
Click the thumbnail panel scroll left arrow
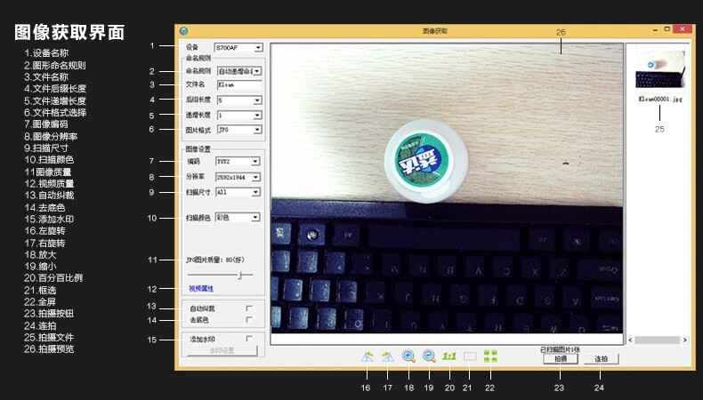630,340
